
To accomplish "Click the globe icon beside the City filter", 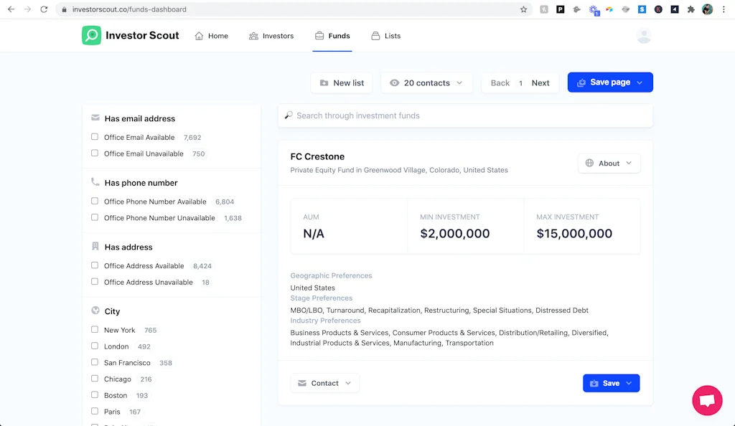I will coord(94,311).
